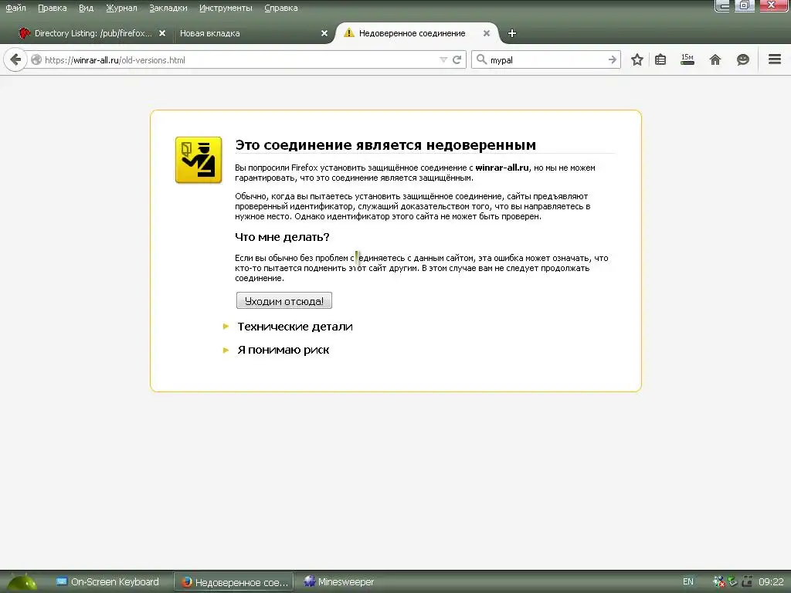This screenshot has width=791, height=593.
Task: Click the tray icon next to clock
Action: [747, 581]
